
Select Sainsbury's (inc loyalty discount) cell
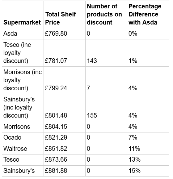[x=23, y=108]
